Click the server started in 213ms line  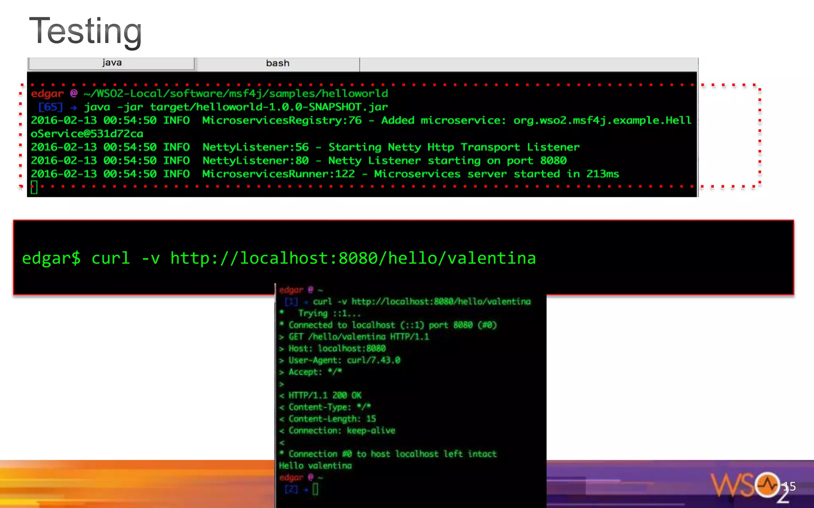pyautogui.click(x=325, y=174)
